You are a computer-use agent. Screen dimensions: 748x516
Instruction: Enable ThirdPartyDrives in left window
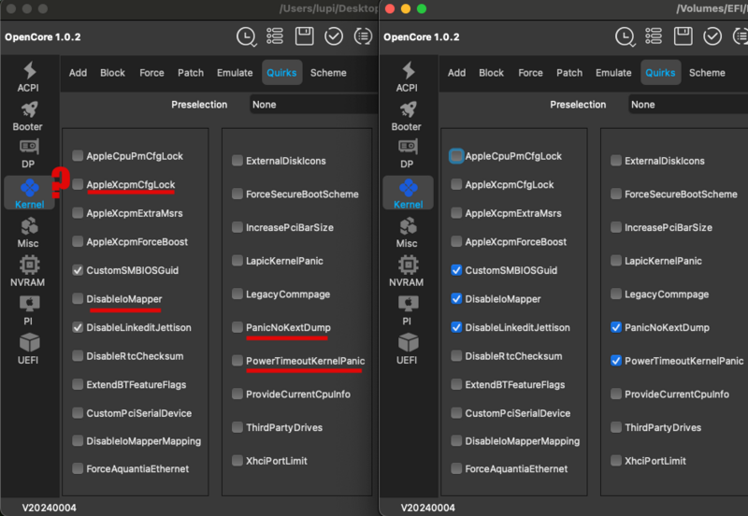point(237,427)
